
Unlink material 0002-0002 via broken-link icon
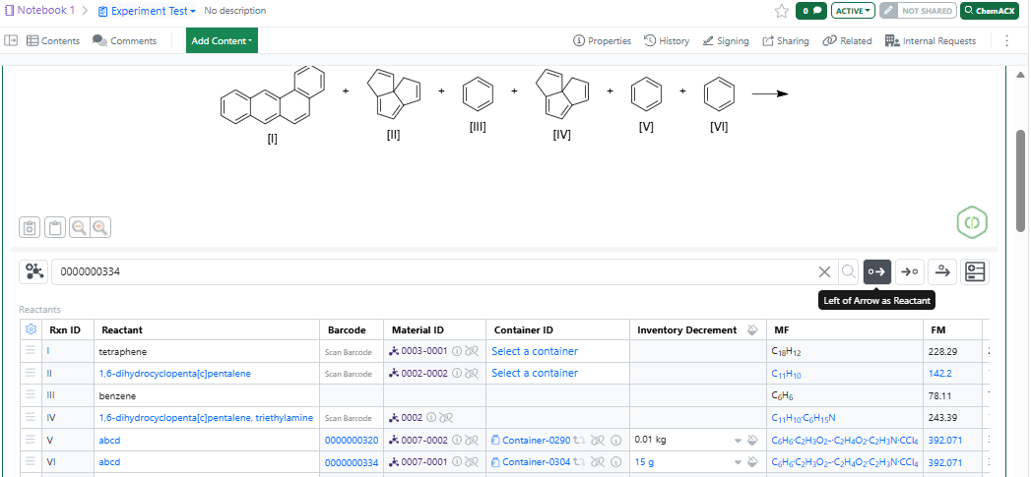pyautogui.click(x=472, y=373)
